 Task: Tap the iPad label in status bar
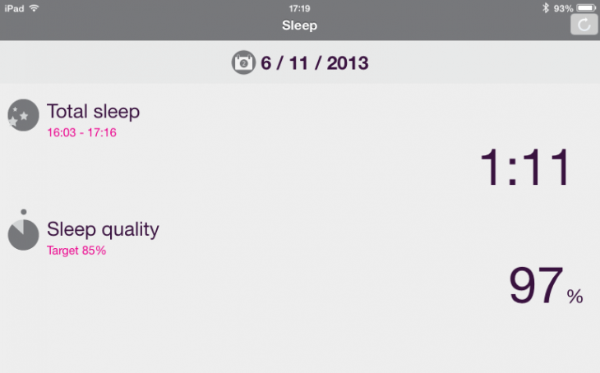(14, 7)
